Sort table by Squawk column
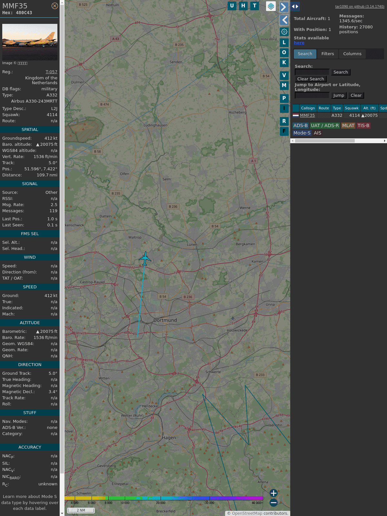Screen dimensions: 387x516 tap(352, 108)
